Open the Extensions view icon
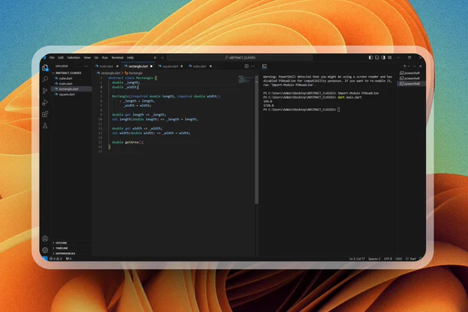The height and width of the screenshot is (312, 468). click(45, 114)
